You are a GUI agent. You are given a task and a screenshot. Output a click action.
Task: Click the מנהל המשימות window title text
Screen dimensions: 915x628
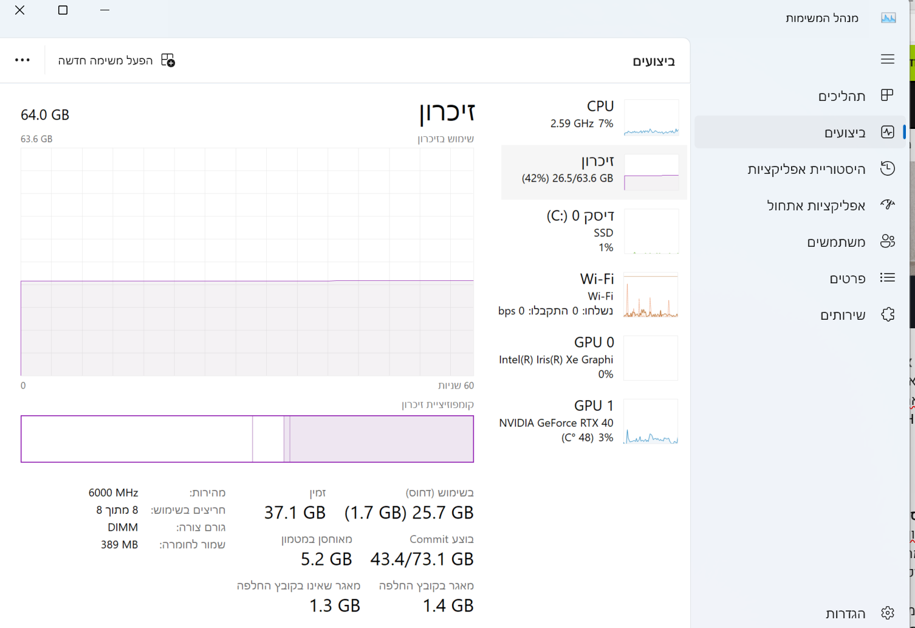click(822, 18)
